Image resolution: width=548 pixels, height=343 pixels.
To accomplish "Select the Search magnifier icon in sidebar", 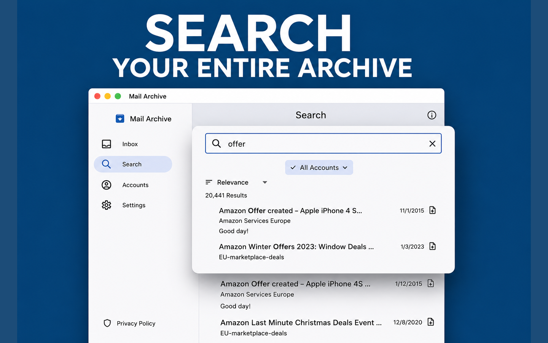I will 106,164.
